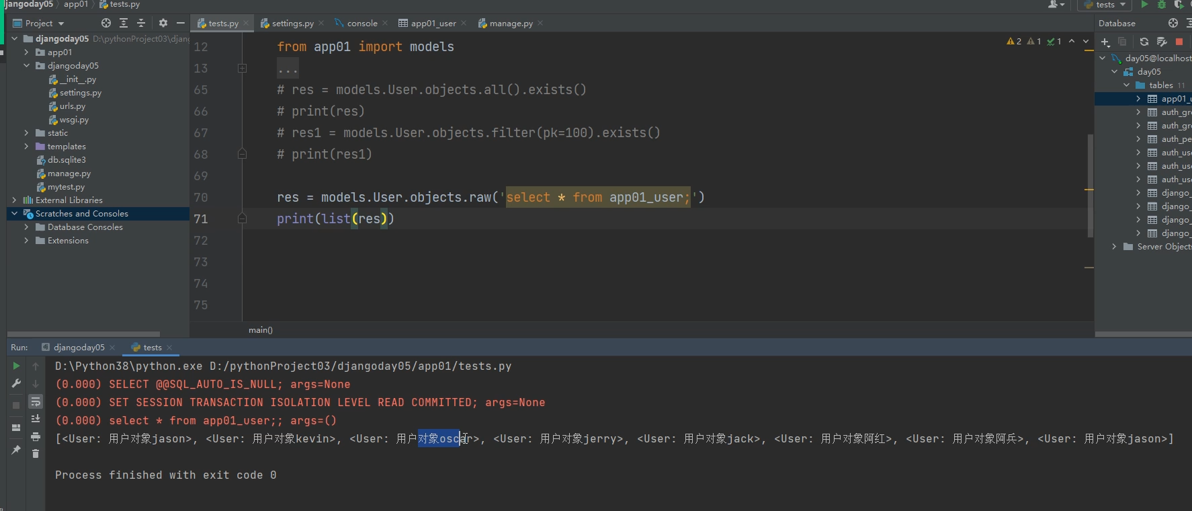Close the manage.py tab
Viewport: 1192px width, 511px height.
pyautogui.click(x=540, y=24)
